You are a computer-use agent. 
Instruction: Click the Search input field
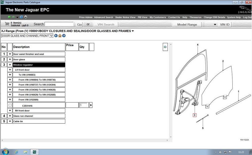point(59,24)
